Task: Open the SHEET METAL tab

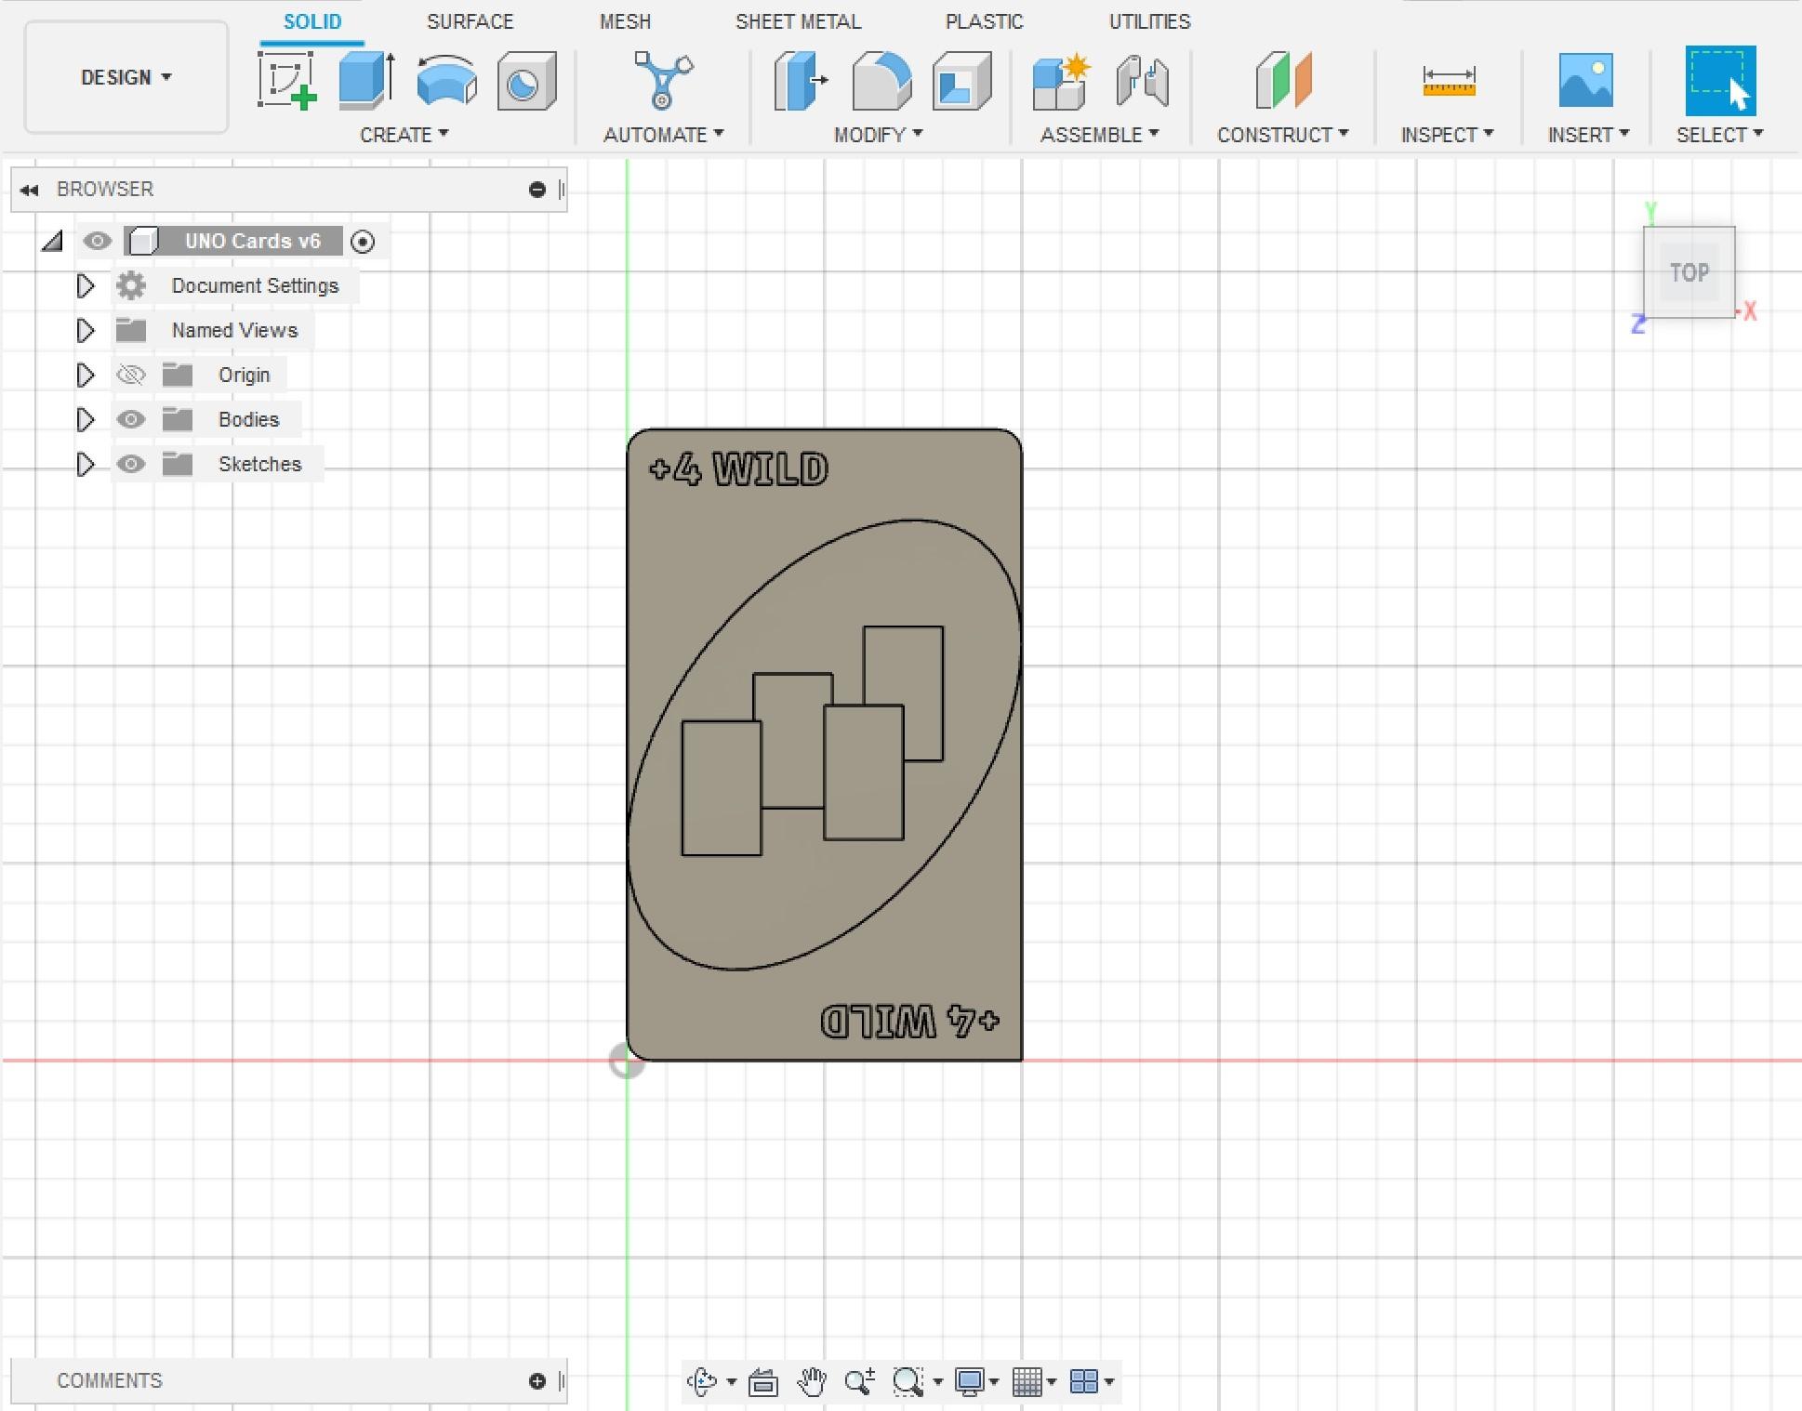Action: [798, 21]
